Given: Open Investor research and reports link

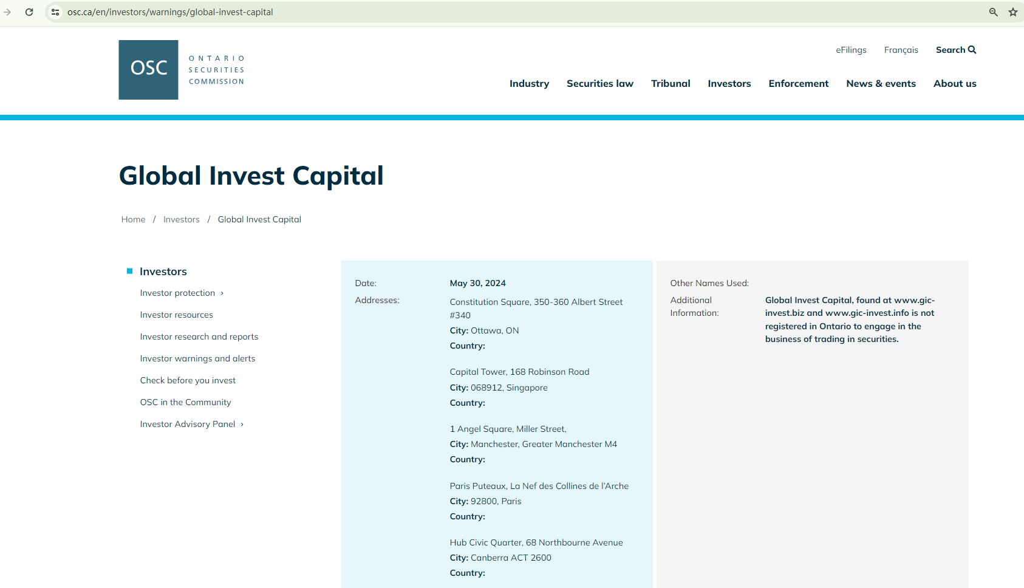Looking at the screenshot, I should click(x=199, y=337).
